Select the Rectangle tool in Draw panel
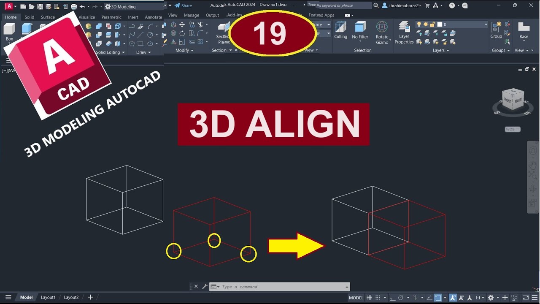The height and width of the screenshot is (304, 540). pos(140,43)
